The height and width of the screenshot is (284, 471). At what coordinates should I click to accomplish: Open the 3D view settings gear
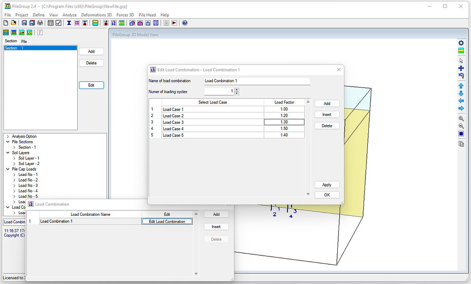pyautogui.click(x=461, y=43)
